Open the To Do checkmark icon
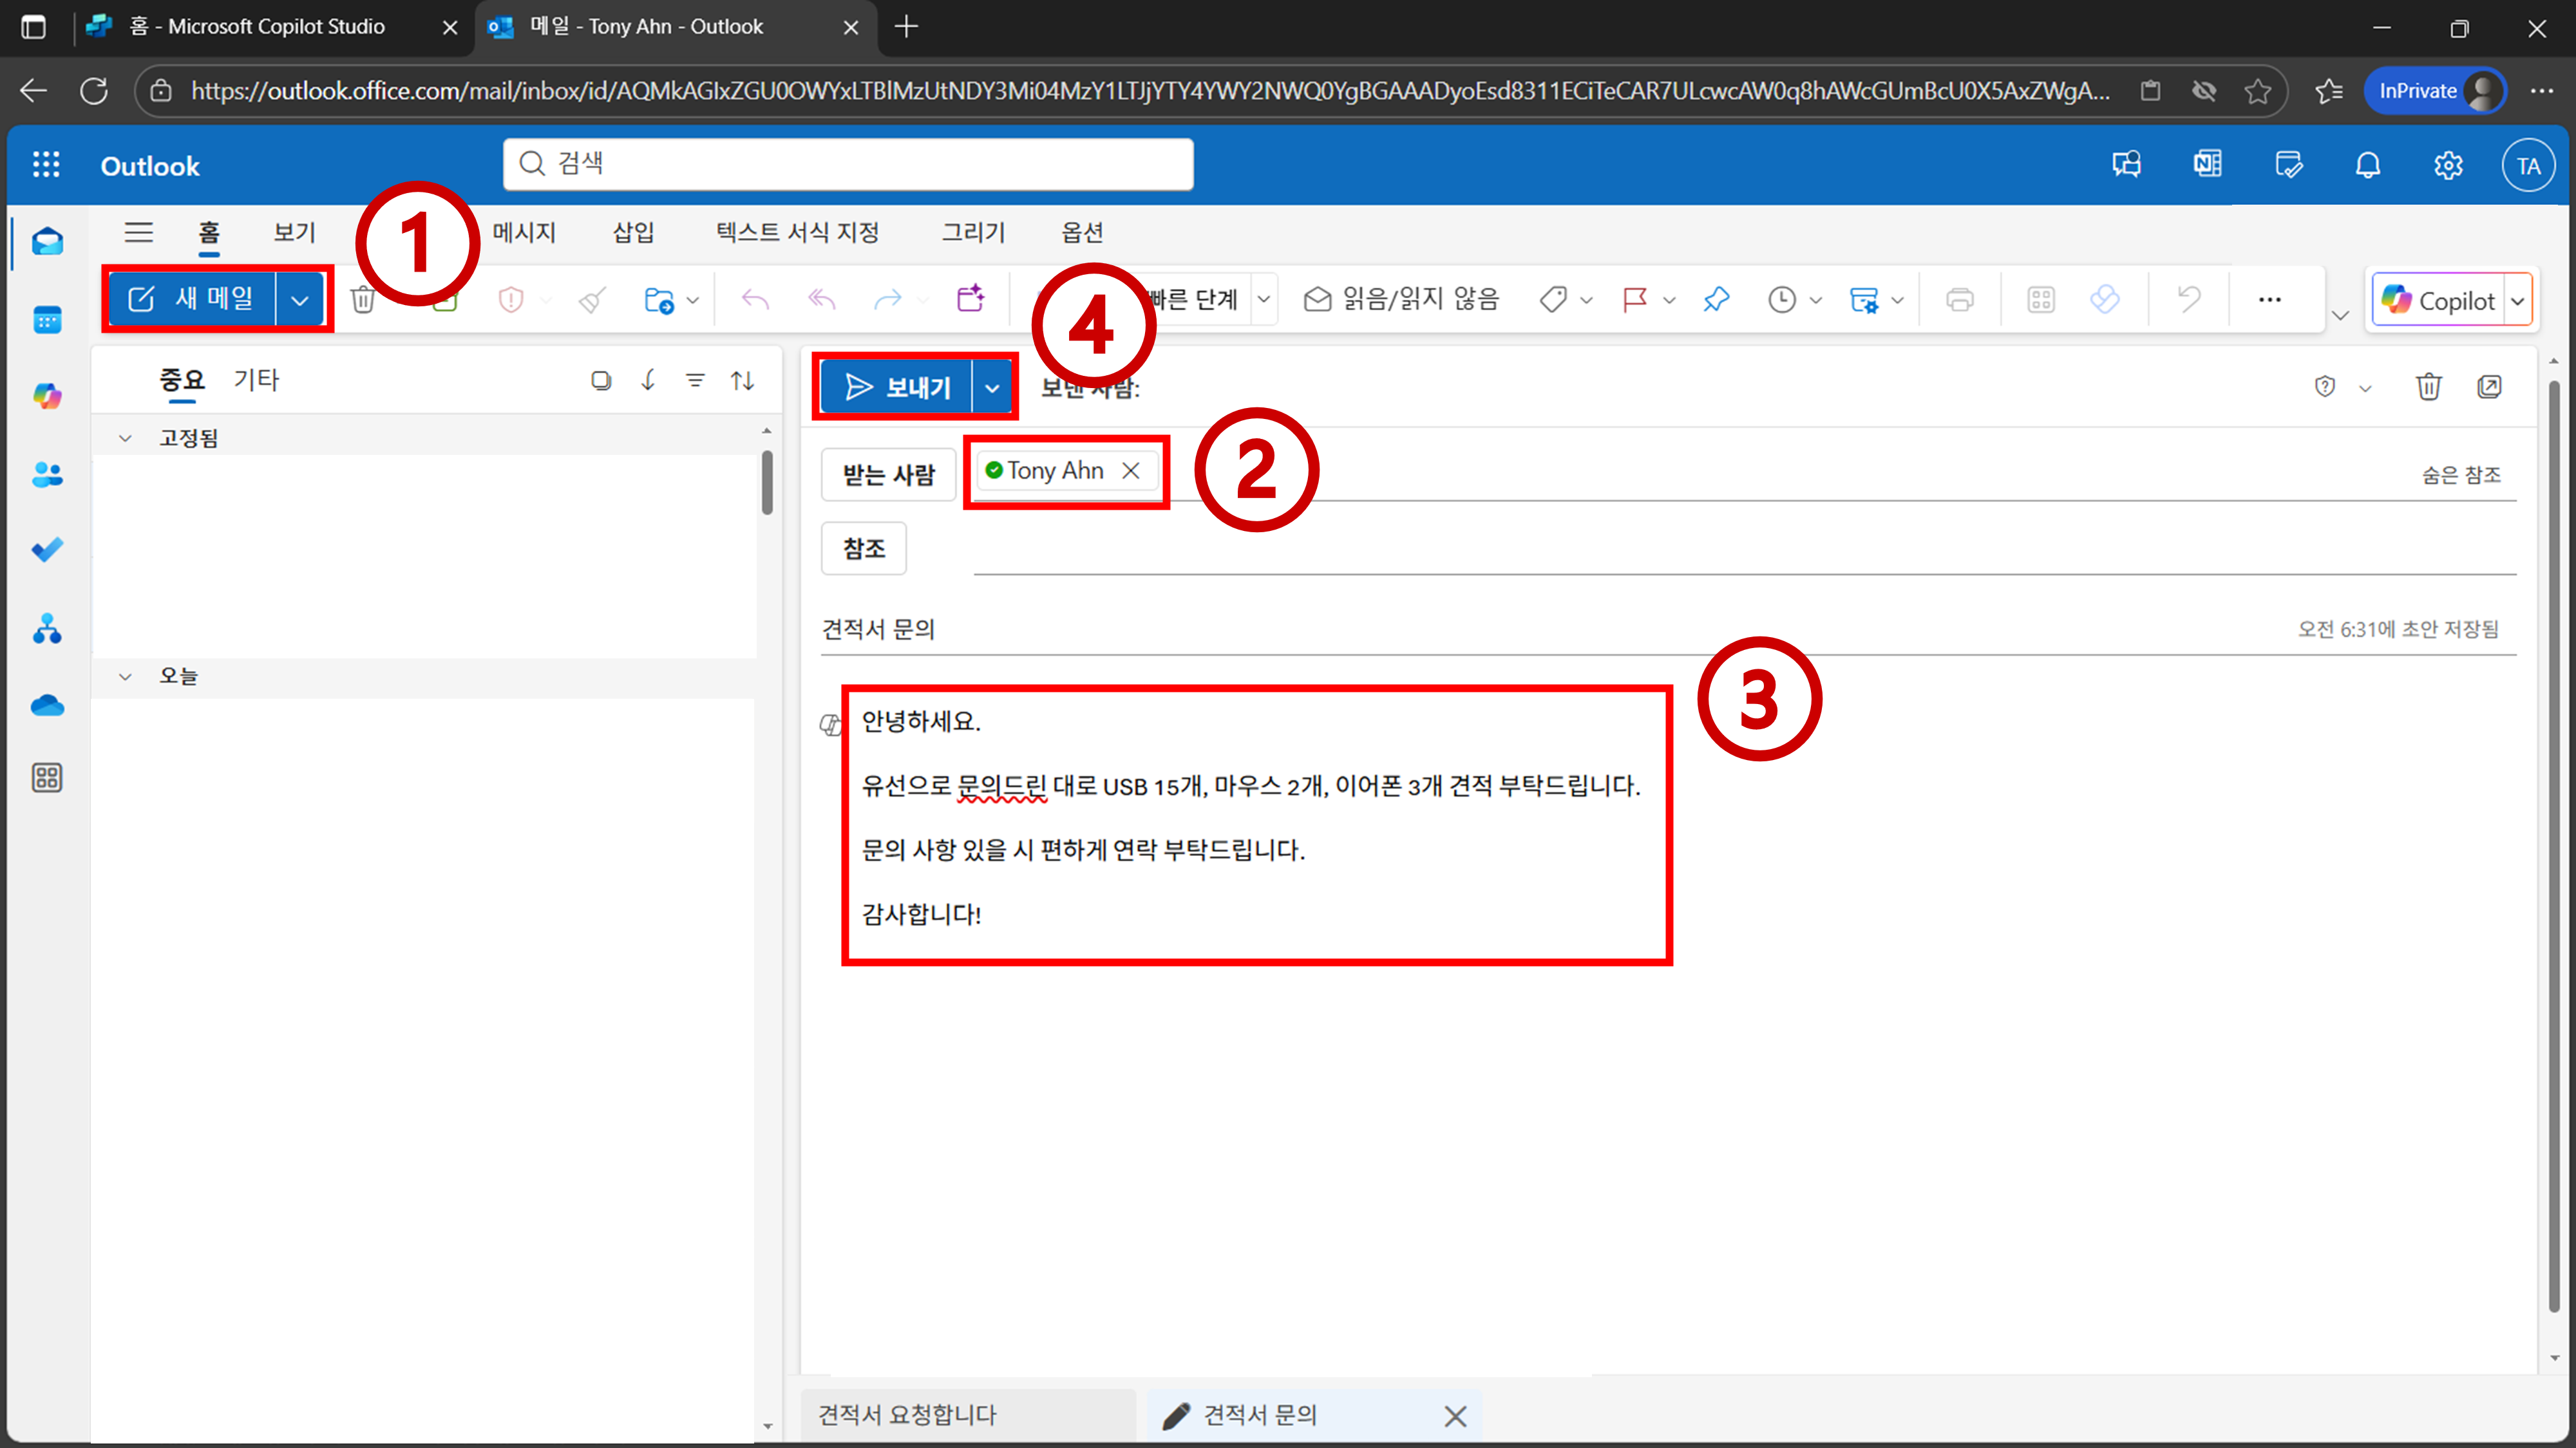The height and width of the screenshot is (1448, 2576). click(x=47, y=550)
